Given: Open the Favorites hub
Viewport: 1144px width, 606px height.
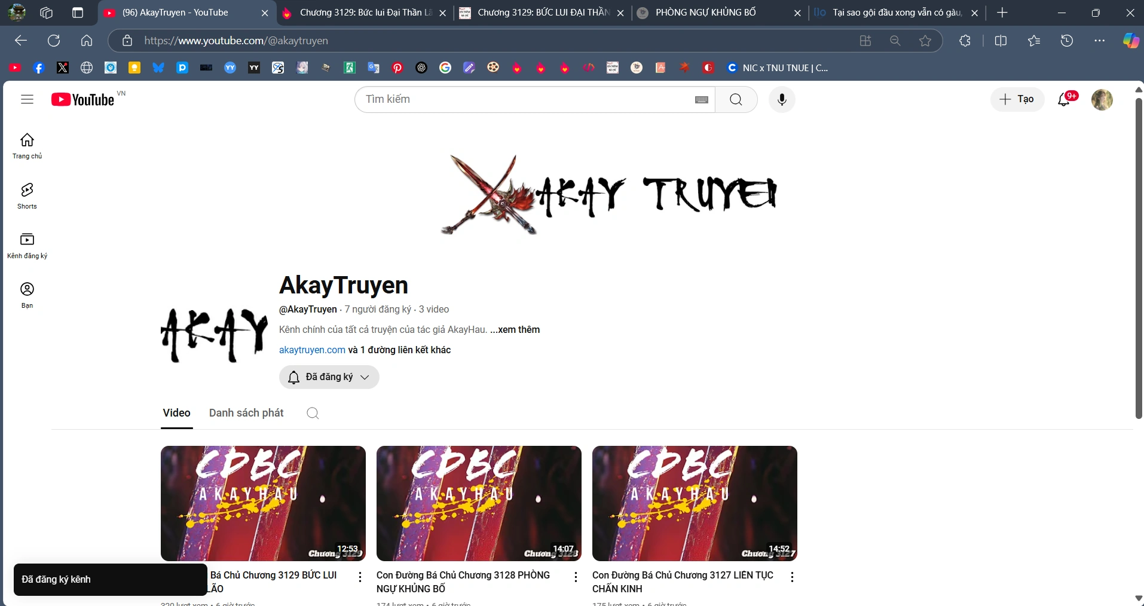Looking at the screenshot, I should pos(1034,41).
